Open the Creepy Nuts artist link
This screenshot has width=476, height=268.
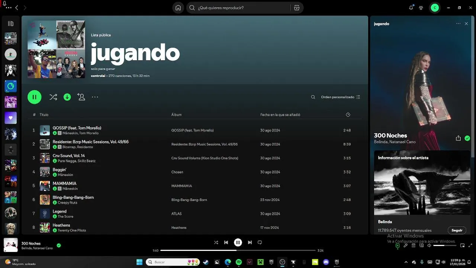pos(67,202)
